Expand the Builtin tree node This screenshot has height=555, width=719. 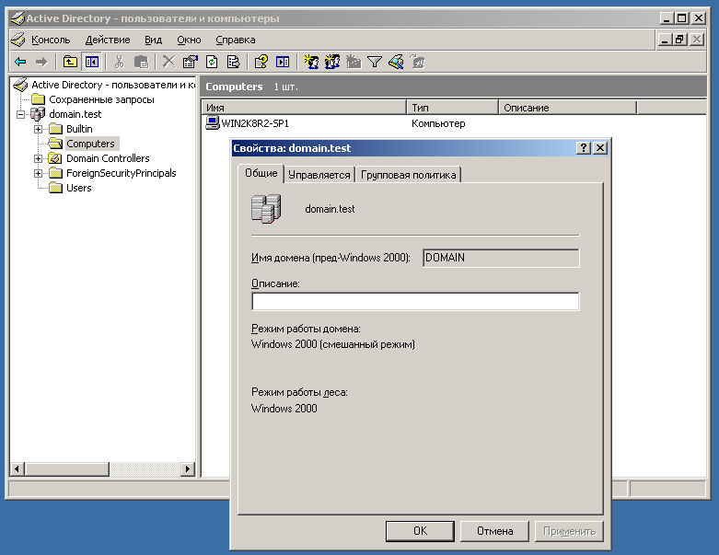tap(39, 129)
